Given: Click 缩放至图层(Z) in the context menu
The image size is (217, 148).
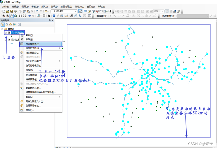Looking at the screenshot, I should click(x=41, y=53).
